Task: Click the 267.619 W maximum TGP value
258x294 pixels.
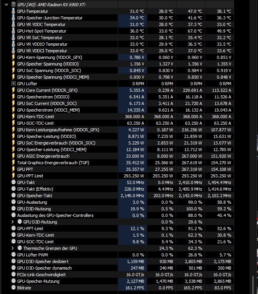Action: 192,163
